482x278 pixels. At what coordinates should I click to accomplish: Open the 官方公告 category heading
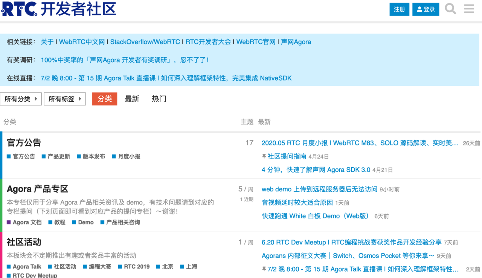(x=24, y=143)
